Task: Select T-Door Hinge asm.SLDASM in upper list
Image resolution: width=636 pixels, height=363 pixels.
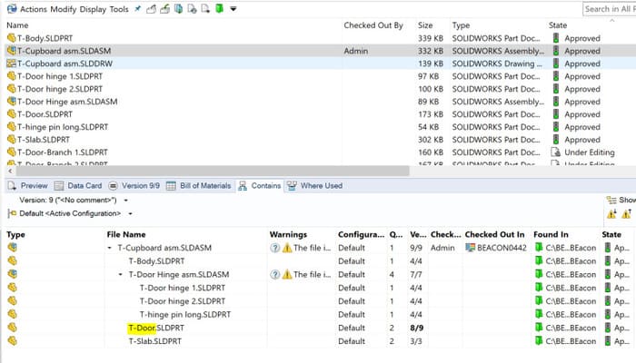Action: (67, 102)
